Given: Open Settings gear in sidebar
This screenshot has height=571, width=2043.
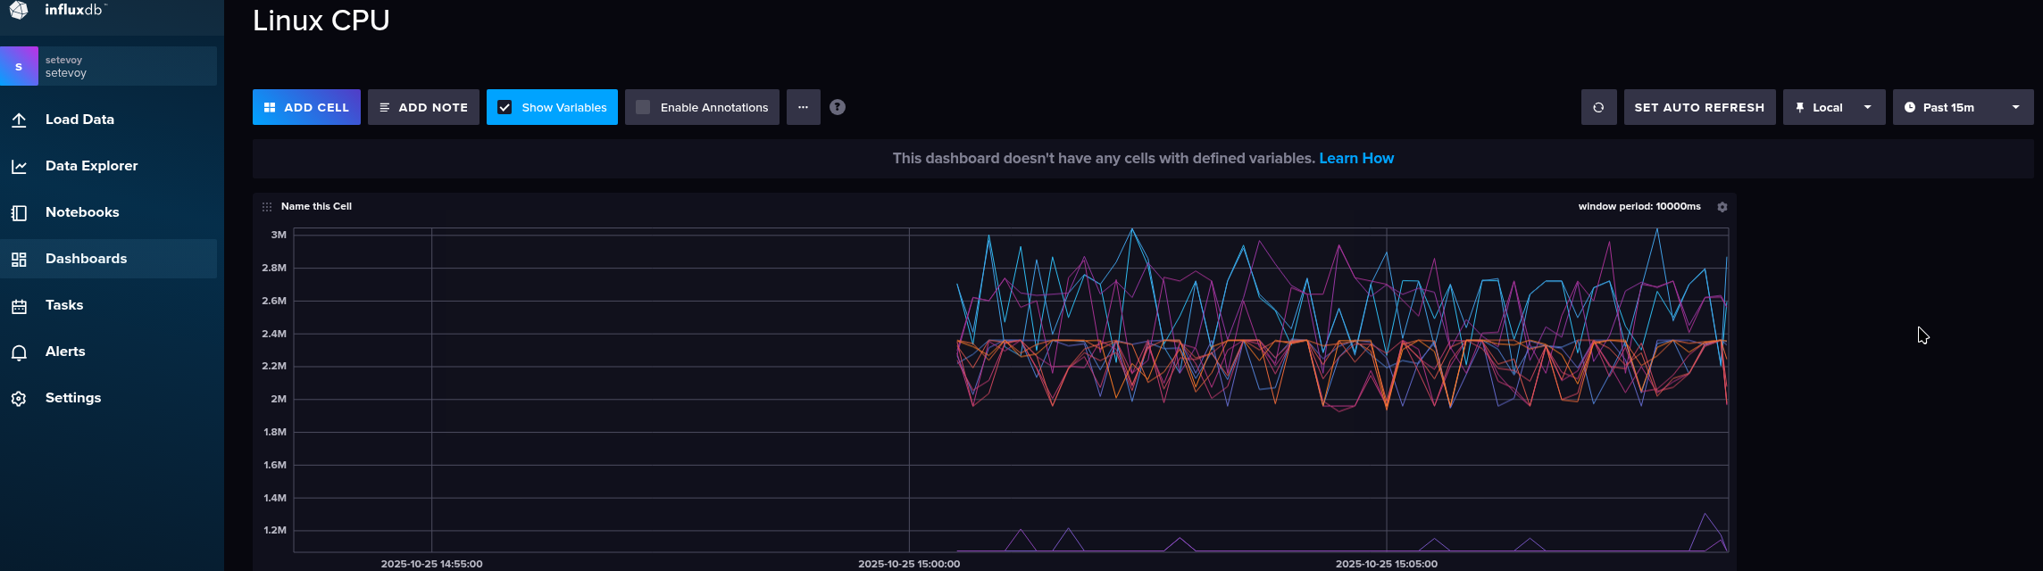Looking at the screenshot, I should [19, 398].
